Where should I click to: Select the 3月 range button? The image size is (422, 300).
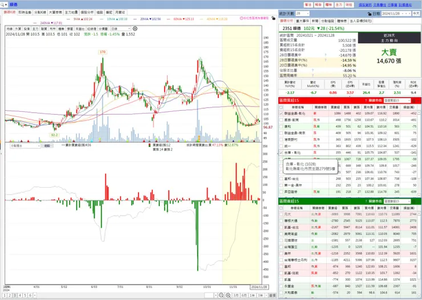[x=236, y=295]
